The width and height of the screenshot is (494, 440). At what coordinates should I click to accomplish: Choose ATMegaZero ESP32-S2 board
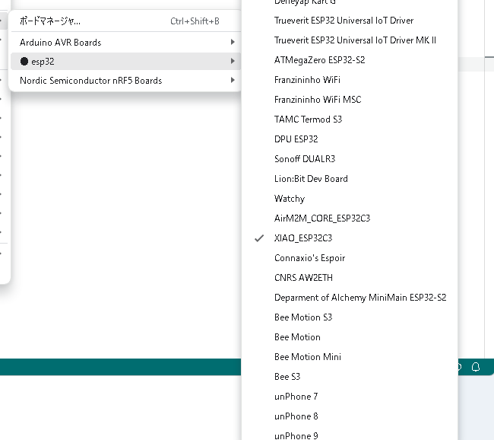click(x=350, y=60)
